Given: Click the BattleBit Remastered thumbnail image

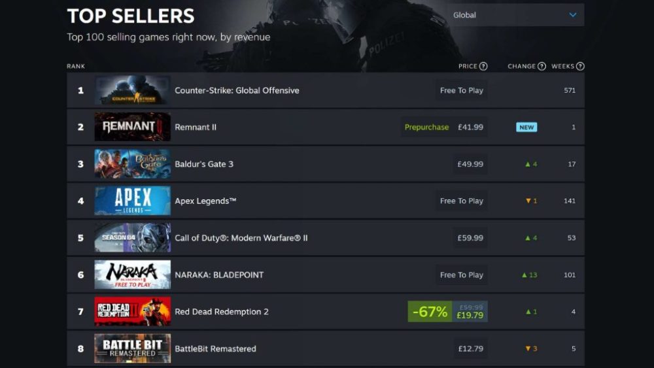Looking at the screenshot, I should tap(133, 348).
